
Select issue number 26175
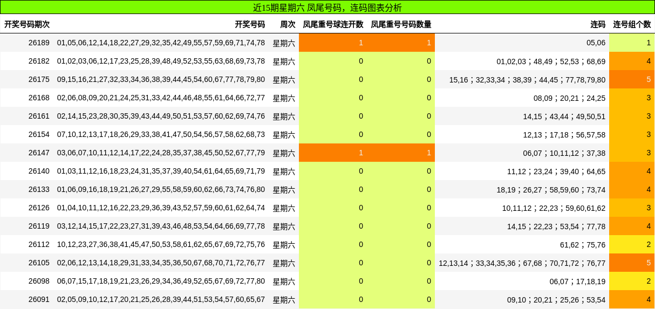pyautogui.click(x=39, y=79)
